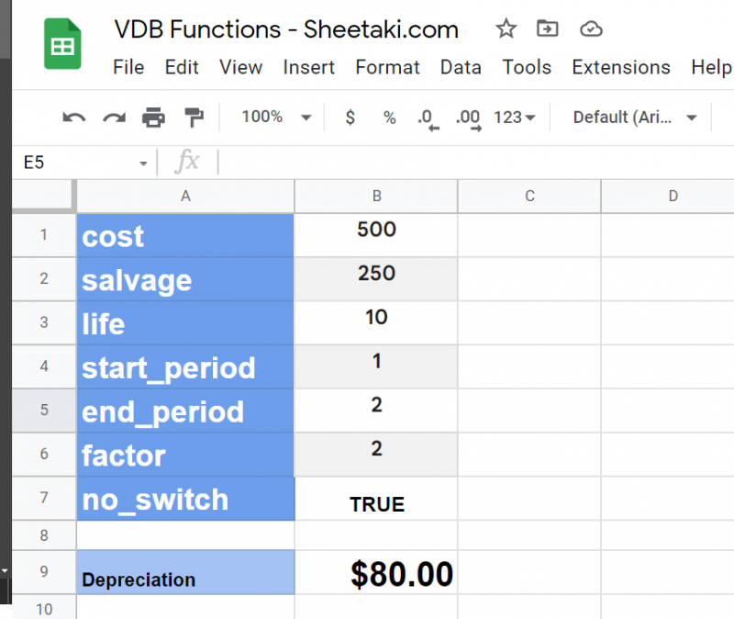This screenshot has width=734, height=619.
Task: Check the cloud save status icon
Action: (591, 29)
